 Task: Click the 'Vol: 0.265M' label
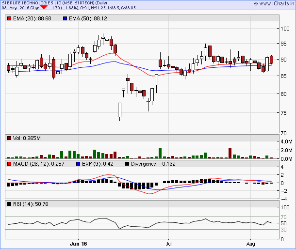pos(27,138)
